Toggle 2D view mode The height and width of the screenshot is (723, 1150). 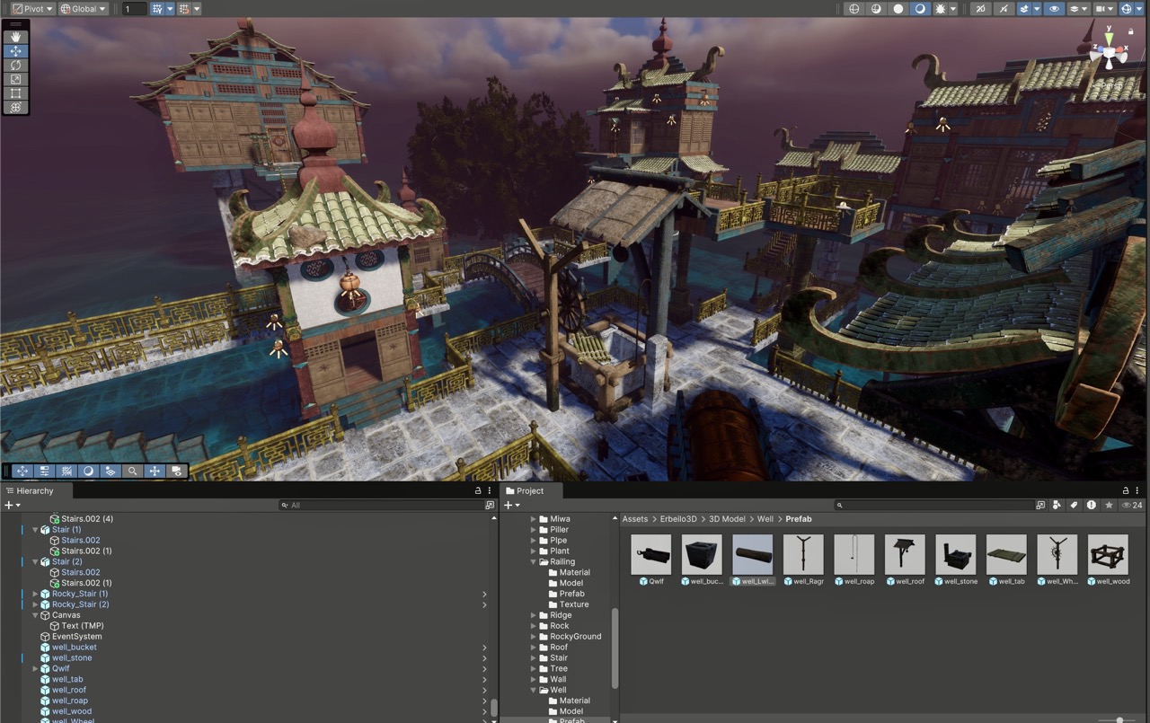tap(980, 9)
